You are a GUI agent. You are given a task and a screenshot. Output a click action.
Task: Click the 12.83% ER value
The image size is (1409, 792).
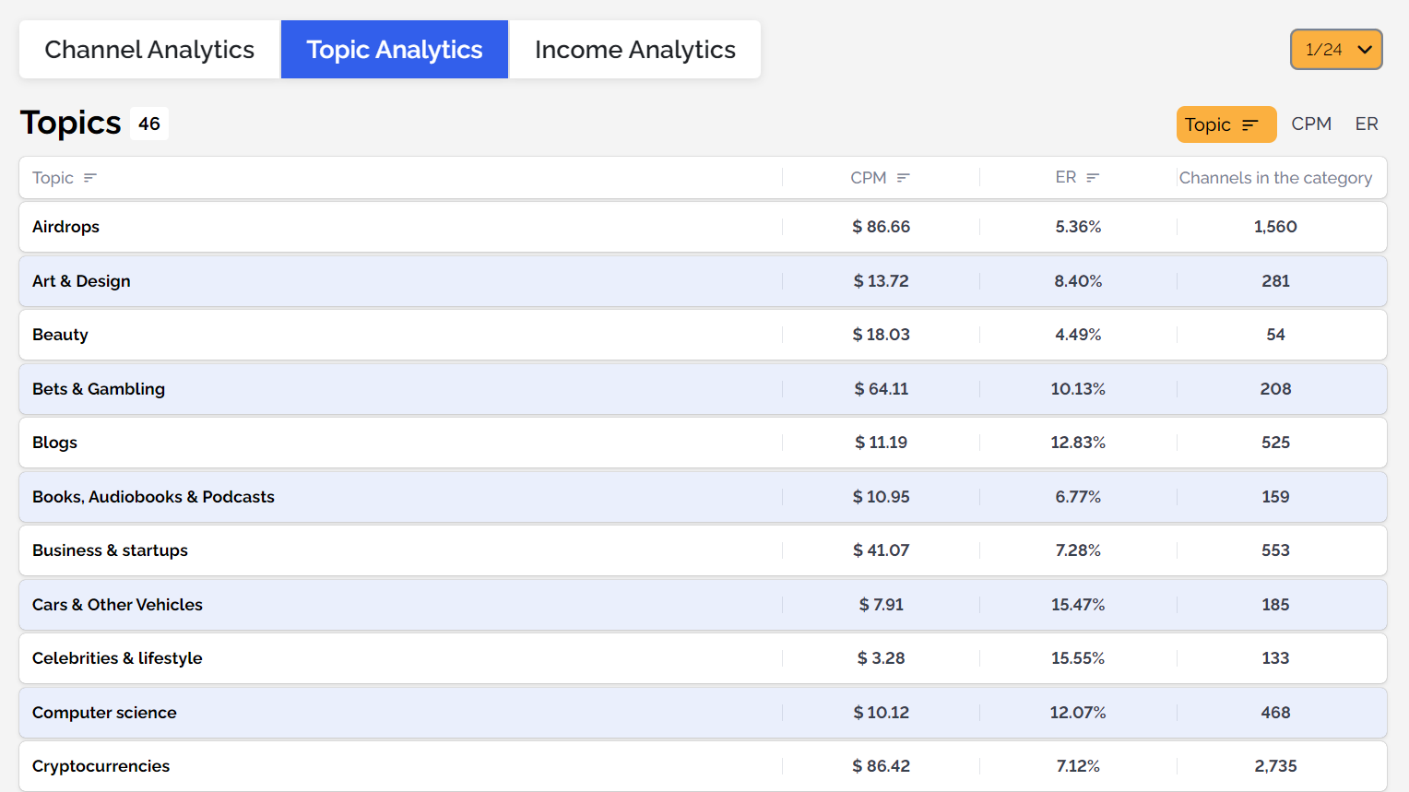[1078, 443]
